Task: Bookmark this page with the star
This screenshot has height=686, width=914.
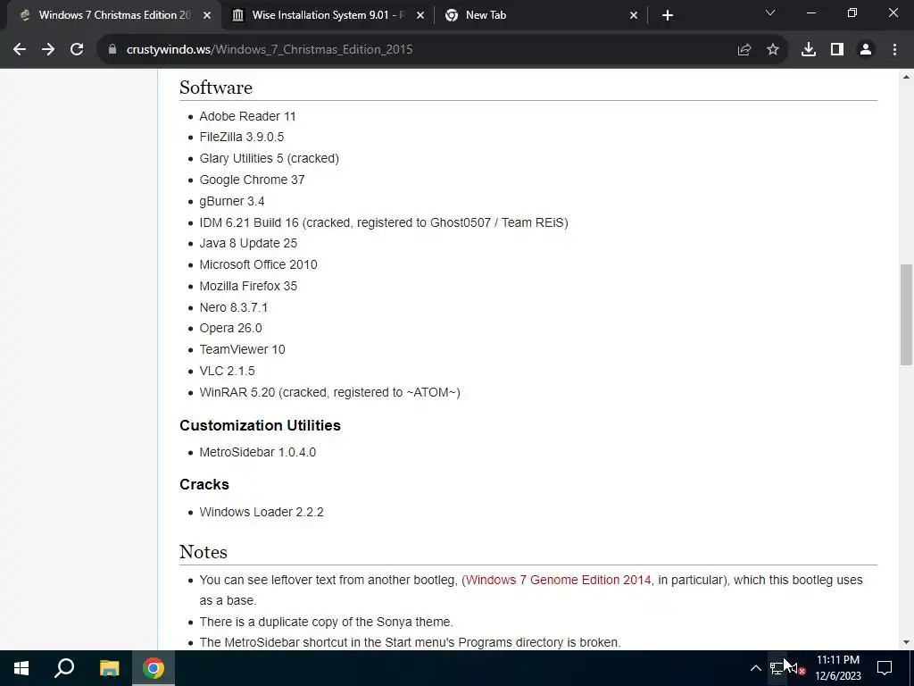Action: pos(773,50)
